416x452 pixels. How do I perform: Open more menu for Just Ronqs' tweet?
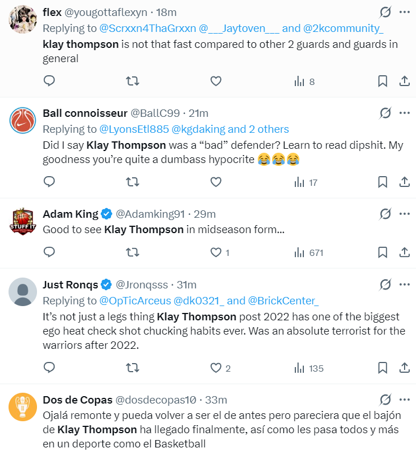coord(405,284)
